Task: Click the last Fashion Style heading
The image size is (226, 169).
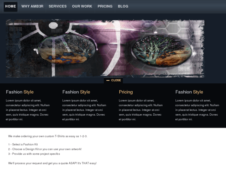Action: [x=189, y=92]
